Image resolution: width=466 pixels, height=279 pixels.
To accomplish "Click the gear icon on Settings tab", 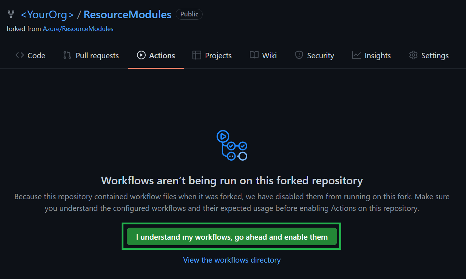I will pos(413,55).
